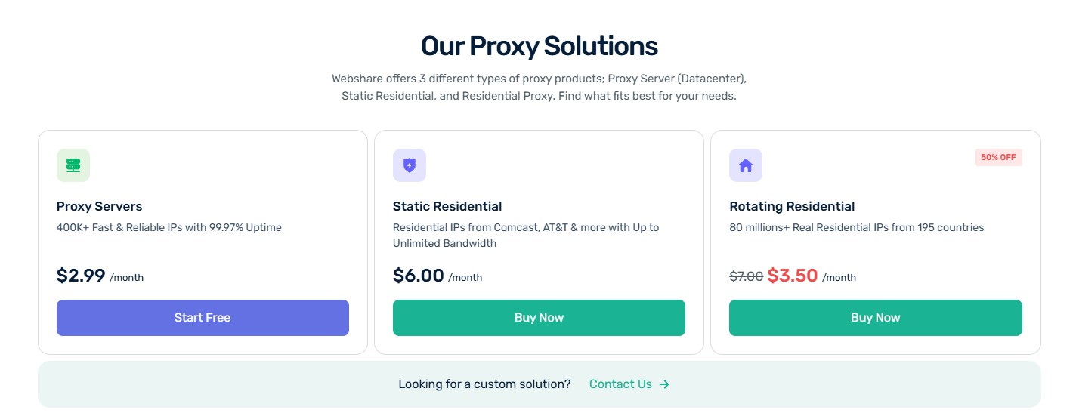Open the Contact Us link
The width and height of the screenshot is (1076, 419).
pyautogui.click(x=620, y=384)
